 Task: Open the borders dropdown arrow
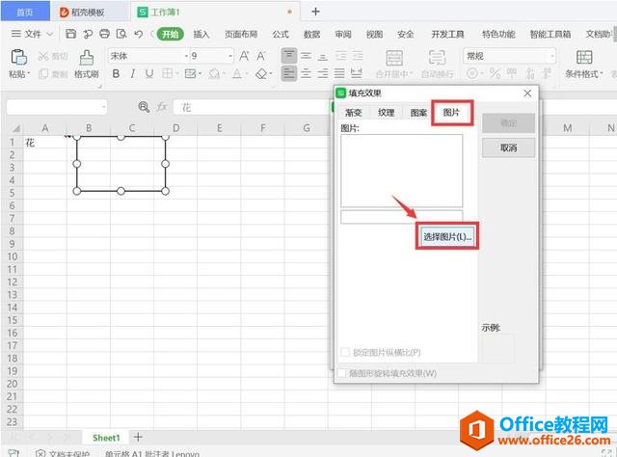coord(176,74)
